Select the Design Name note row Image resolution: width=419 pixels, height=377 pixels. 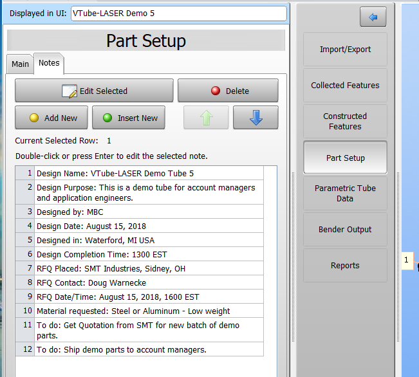148,173
